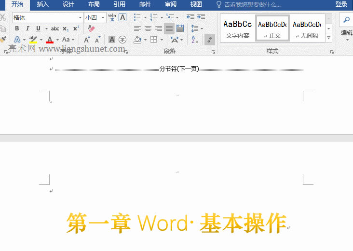Click the grow font size icon
The height and width of the screenshot is (251, 353).
pyautogui.click(x=87, y=40)
